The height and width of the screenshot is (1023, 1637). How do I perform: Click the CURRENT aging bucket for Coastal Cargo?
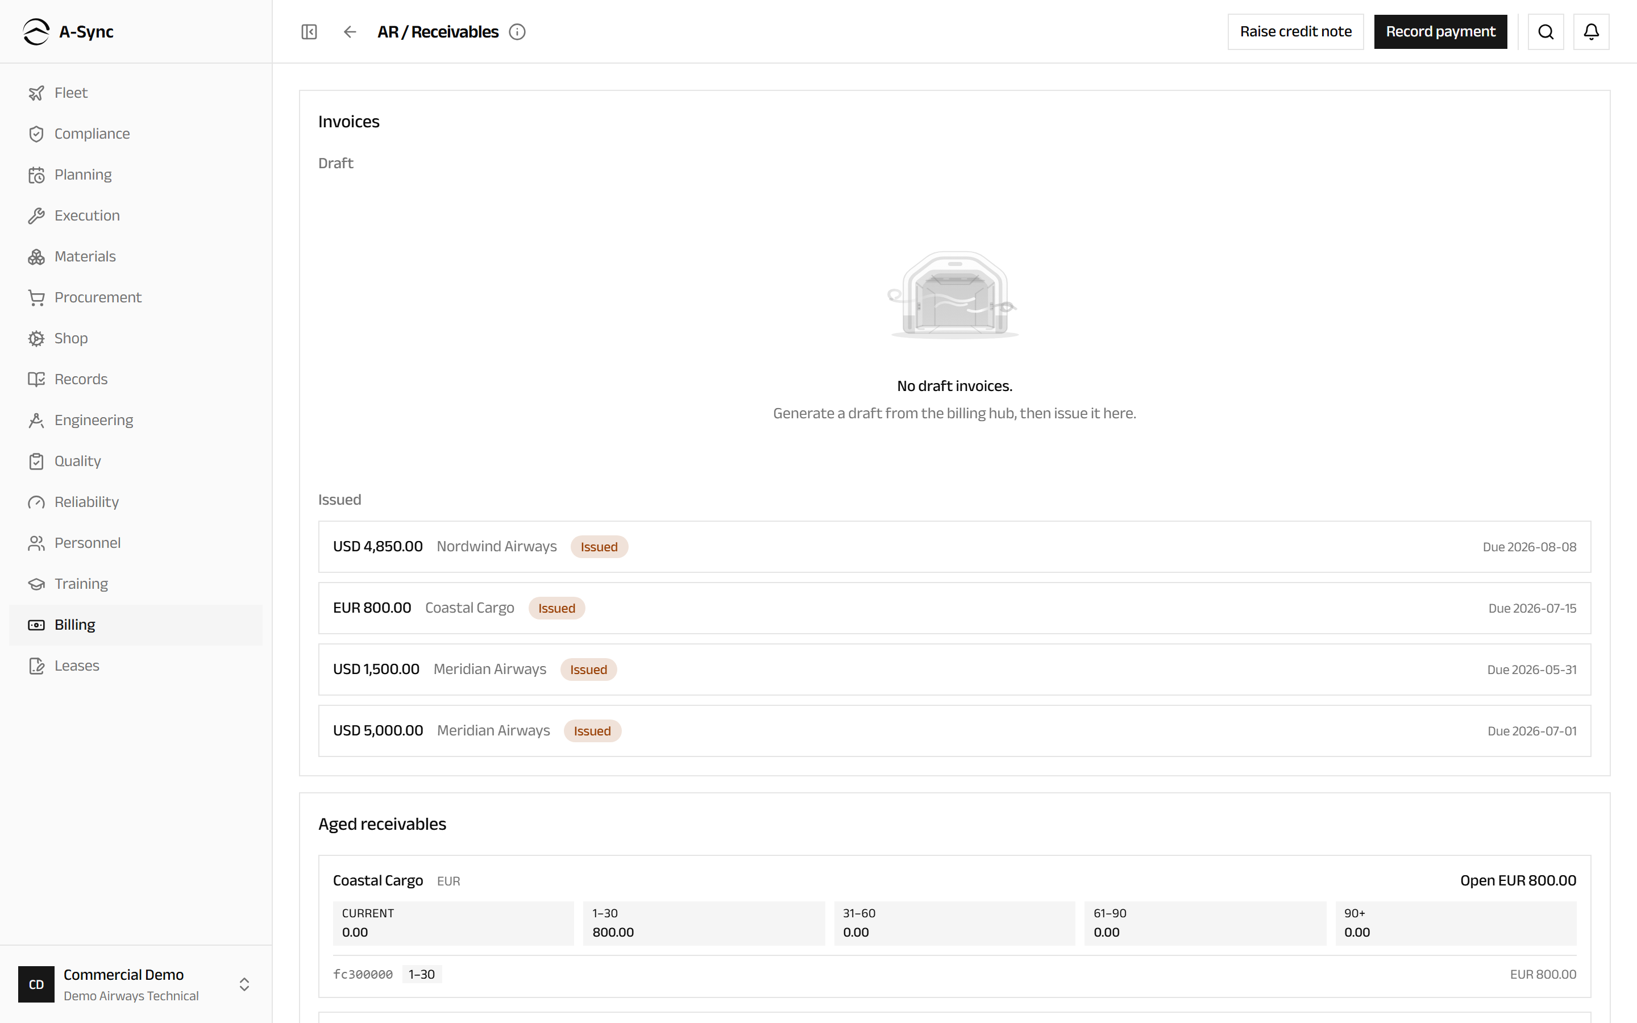pos(453,923)
